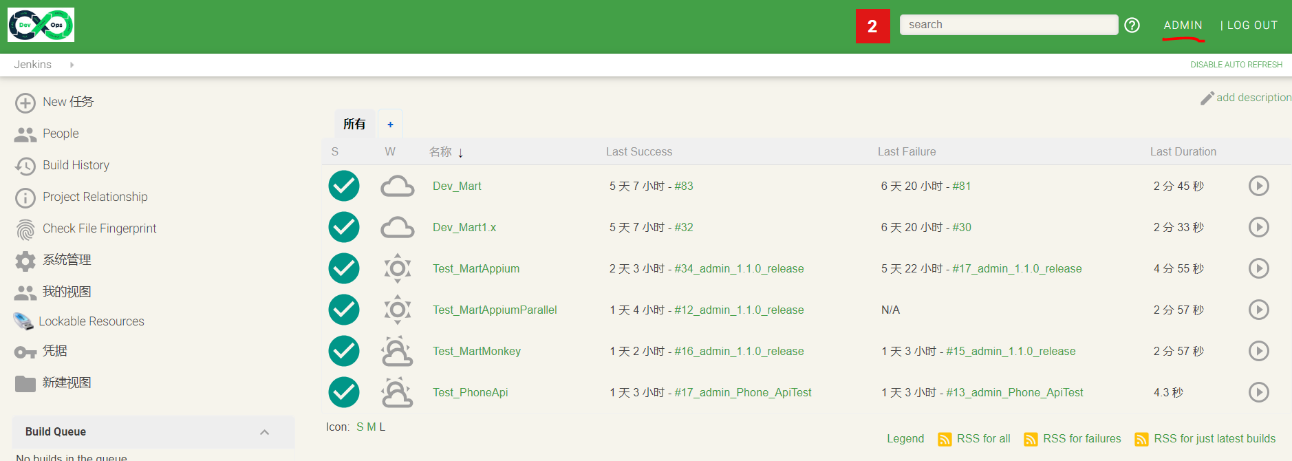Click the add description link
The image size is (1292, 461).
pos(1252,98)
